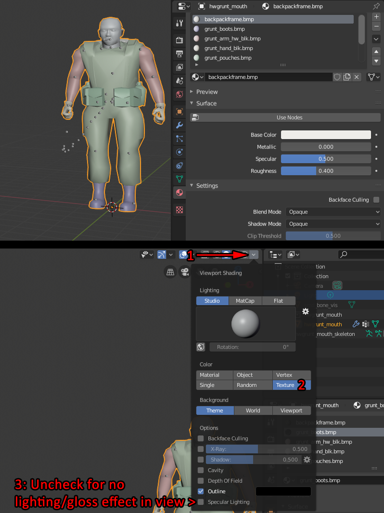
Task: Toggle world space lighting globe icon
Action: tap(201, 347)
